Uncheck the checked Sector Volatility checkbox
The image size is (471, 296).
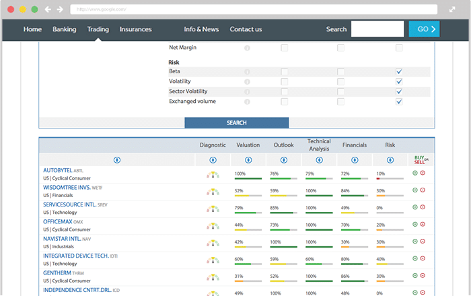(399, 91)
